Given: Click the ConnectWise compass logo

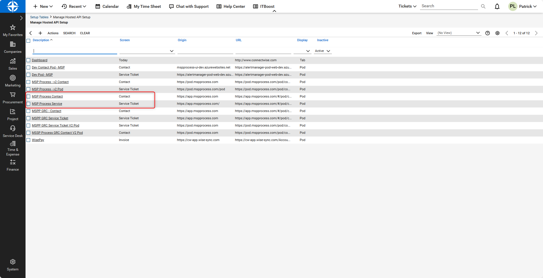Looking at the screenshot, I should point(13,6).
